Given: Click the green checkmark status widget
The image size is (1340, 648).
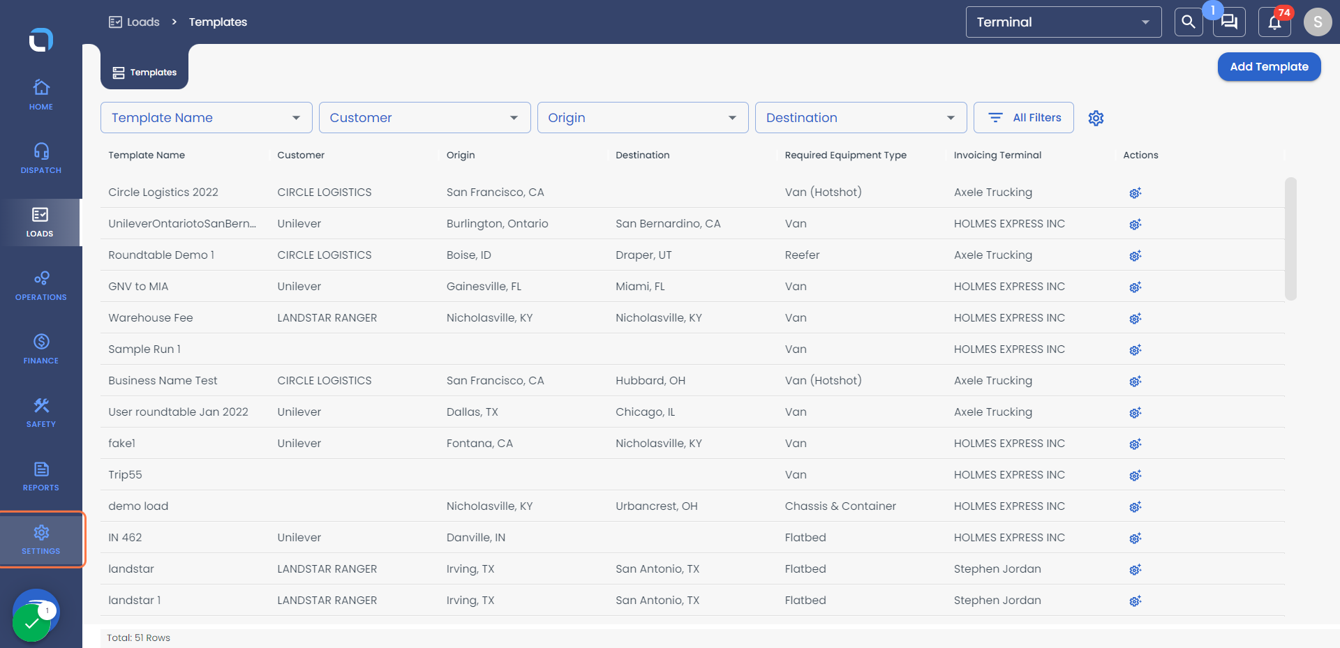Looking at the screenshot, I should pos(31,622).
